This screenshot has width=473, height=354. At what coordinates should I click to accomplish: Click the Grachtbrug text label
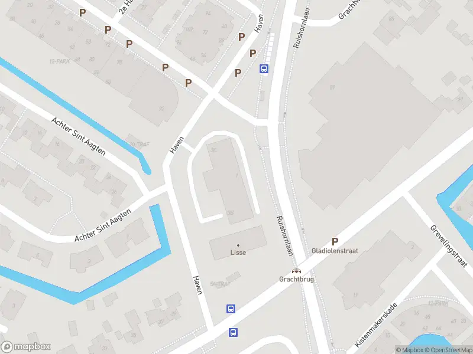tap(296, 279)
